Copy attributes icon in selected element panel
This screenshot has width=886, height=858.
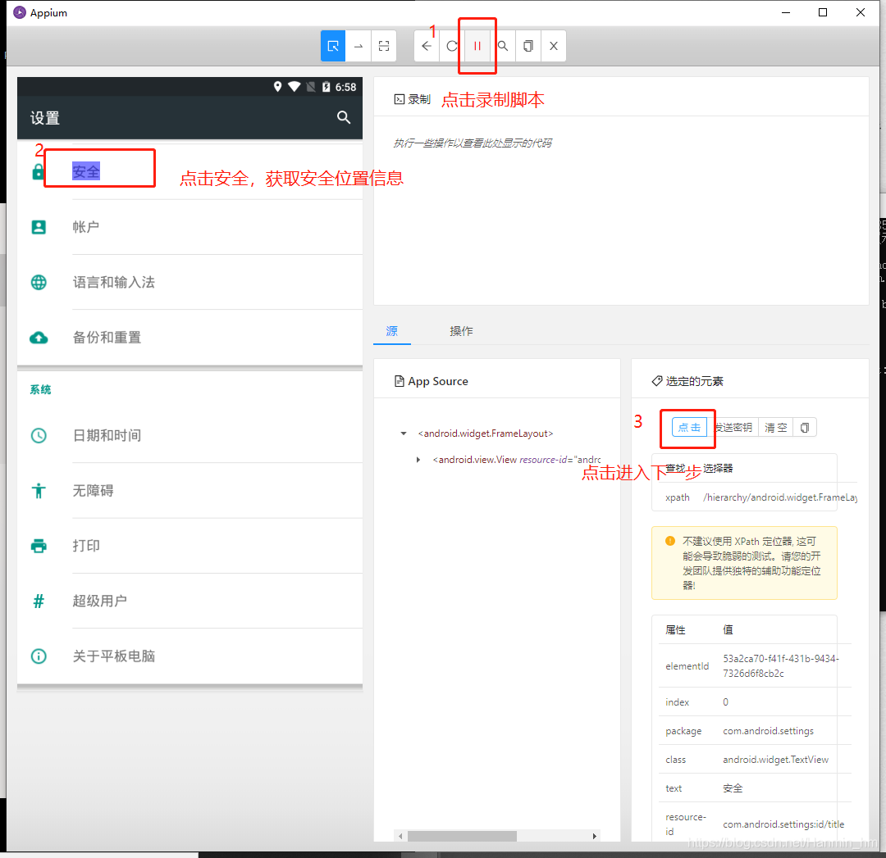[805, 427]
